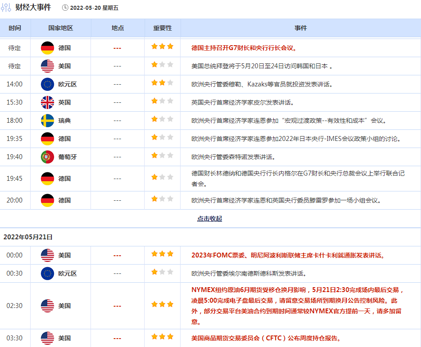Click the Sweden flag in the 18:00 row

[x=47, y=121]
